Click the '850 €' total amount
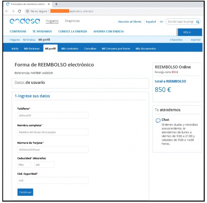The width and height of the screenshot is (207, 203). (x=163, y=90)
